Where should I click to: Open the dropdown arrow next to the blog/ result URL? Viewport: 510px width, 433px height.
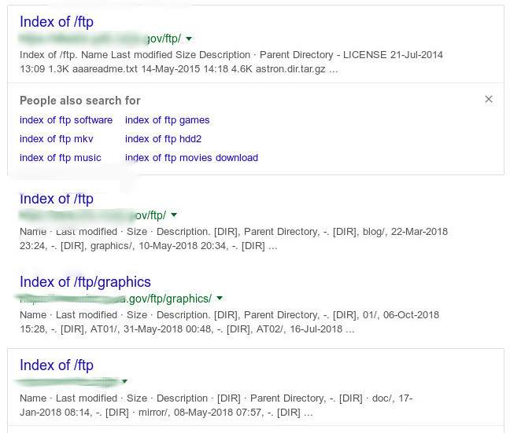(x=174, y=215)
